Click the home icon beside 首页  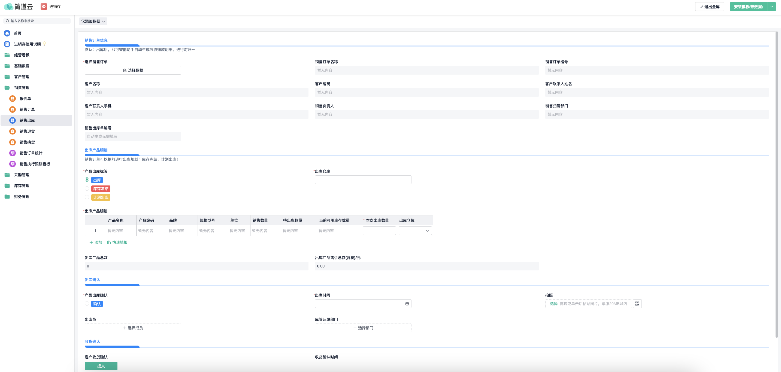7,33
